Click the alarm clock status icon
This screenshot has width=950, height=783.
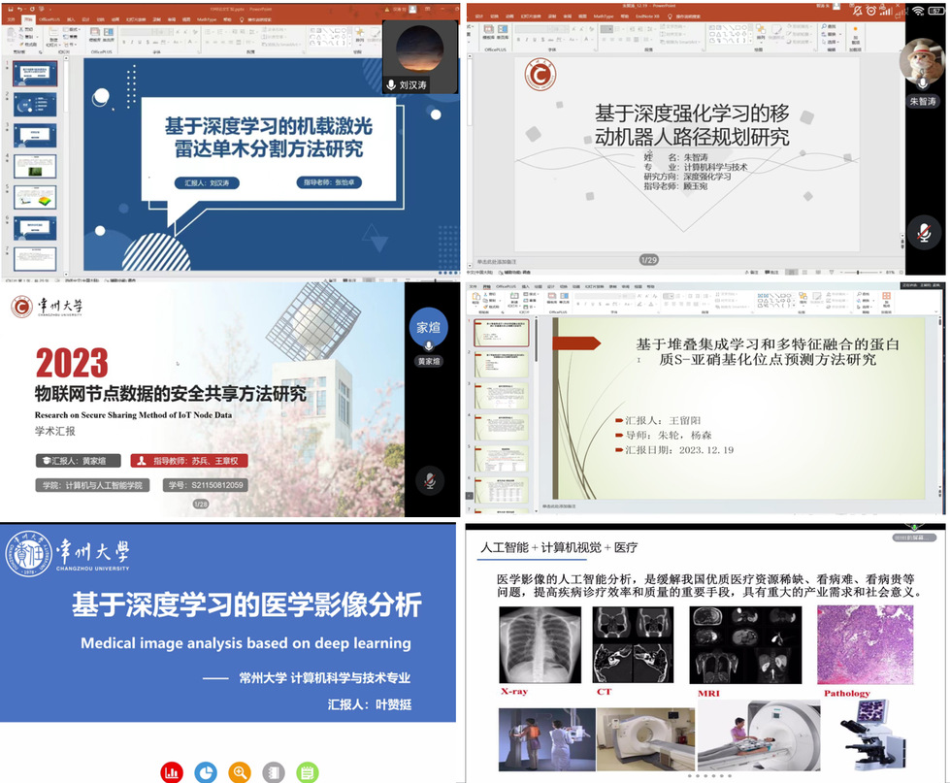tap(871, 11)
